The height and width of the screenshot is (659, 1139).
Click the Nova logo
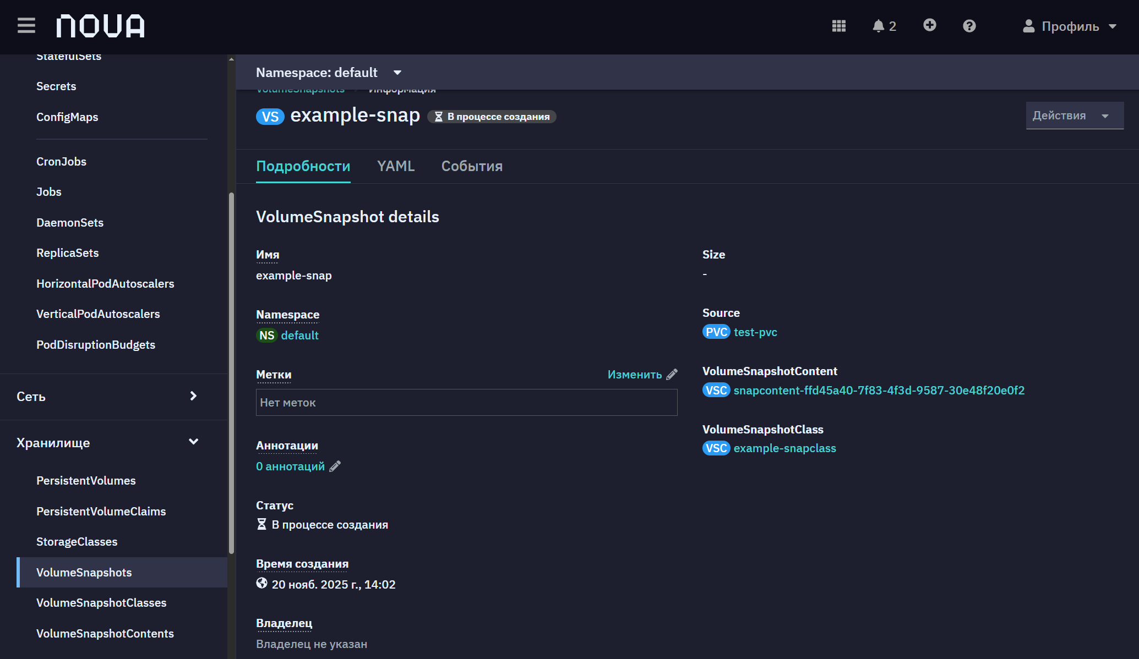tap(100, 26)
